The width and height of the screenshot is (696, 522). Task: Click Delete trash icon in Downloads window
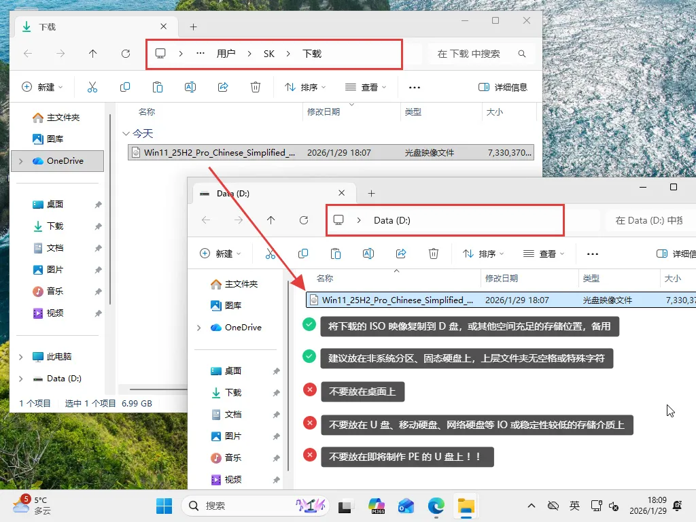256,87
